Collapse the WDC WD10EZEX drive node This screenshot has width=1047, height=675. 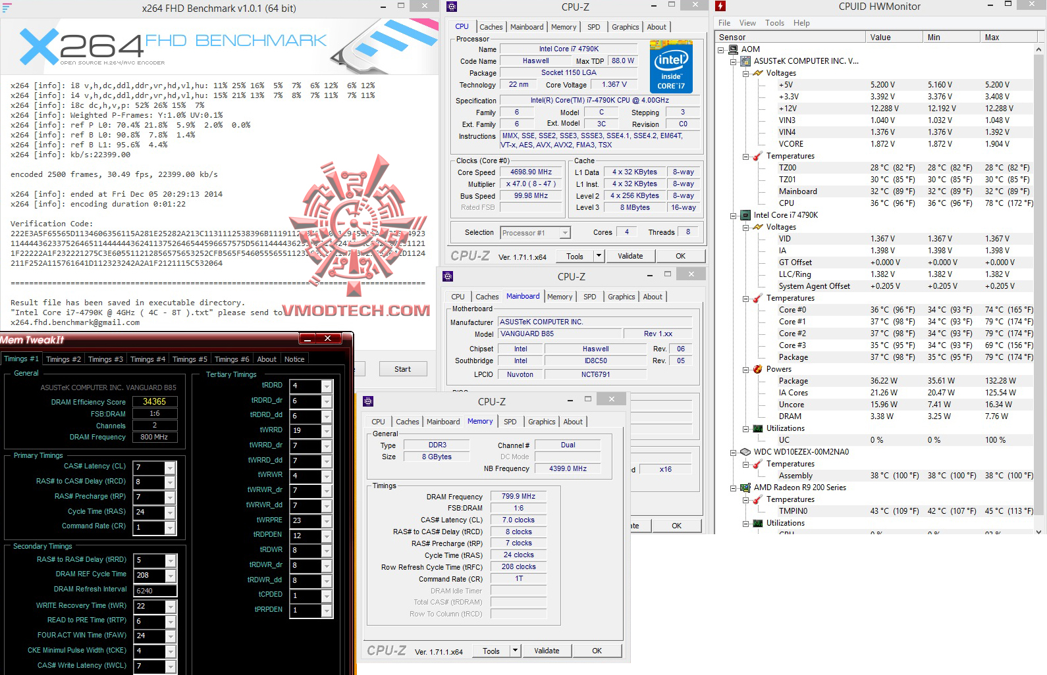[734, 452]
